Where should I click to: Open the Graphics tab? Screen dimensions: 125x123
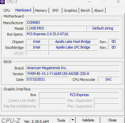[71, 10]
